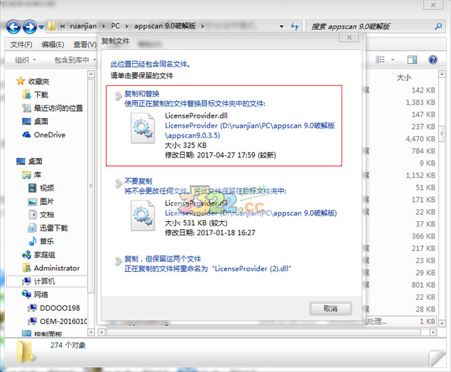
Task: Click LicenseProvider.dll icon sized 325 KB
Action: [x=143, y=128]
